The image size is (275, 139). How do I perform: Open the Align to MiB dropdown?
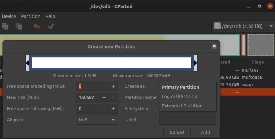click(97, 120)
